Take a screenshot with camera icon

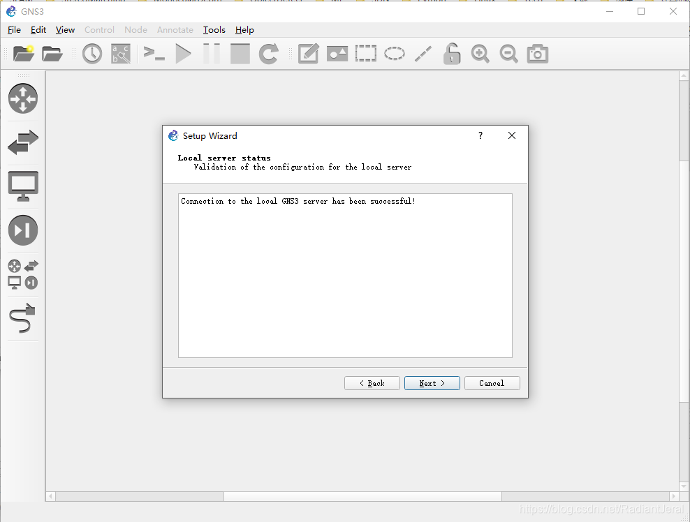537,54
